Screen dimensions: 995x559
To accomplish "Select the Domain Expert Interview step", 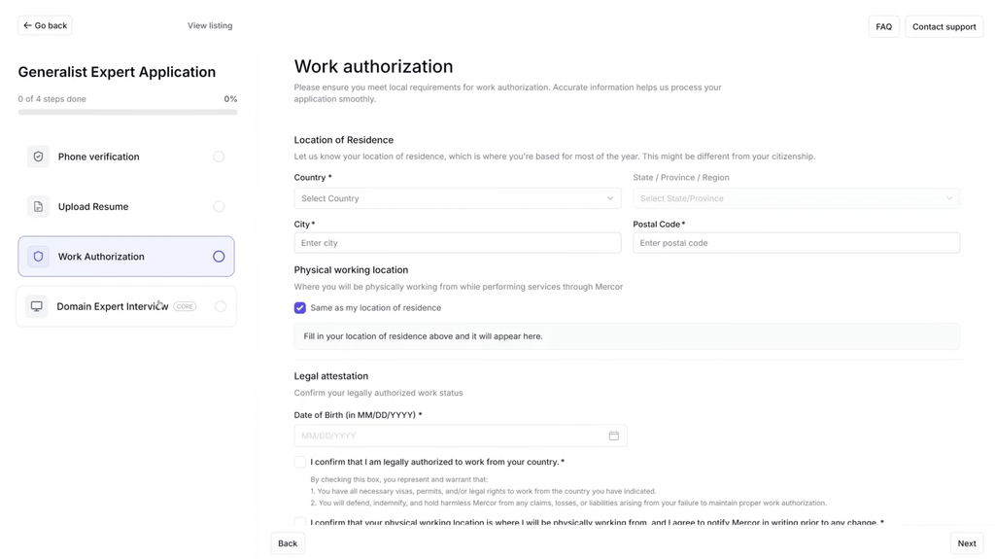I will (126, 306).
